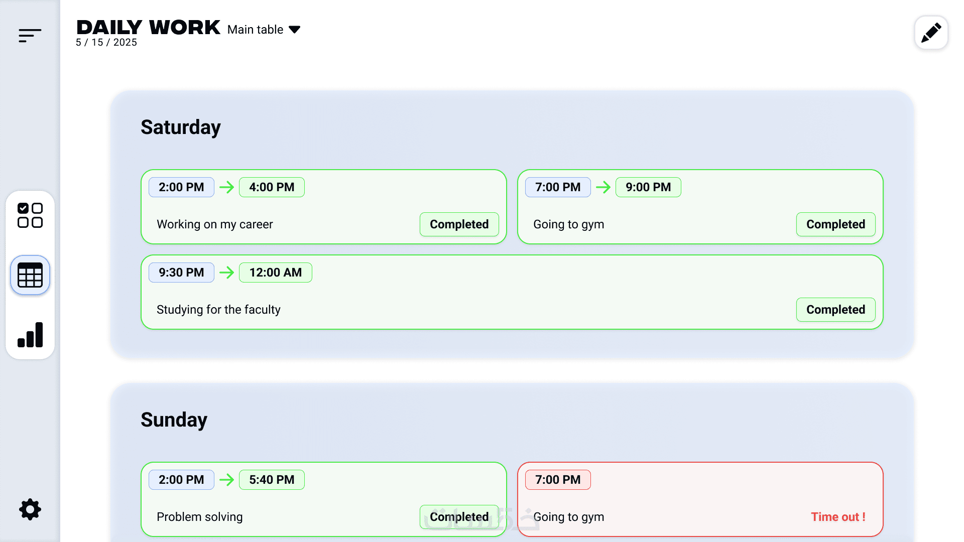The image size is (964, 542).
Task: Click the Main table label
Action: (x=255, y=30)
